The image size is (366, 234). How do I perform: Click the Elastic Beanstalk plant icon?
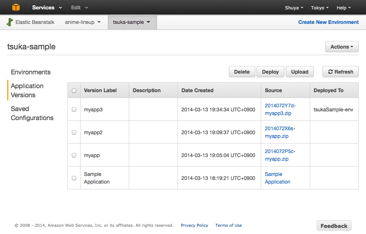coord(10,22)
